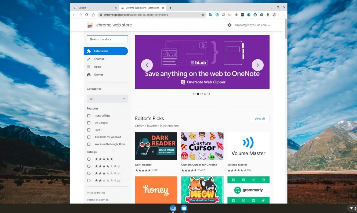Select the third carousel dot

(x=201, y=94)
